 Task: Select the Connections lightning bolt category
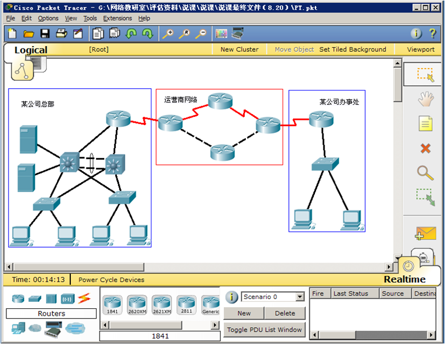tap(84, 298)
